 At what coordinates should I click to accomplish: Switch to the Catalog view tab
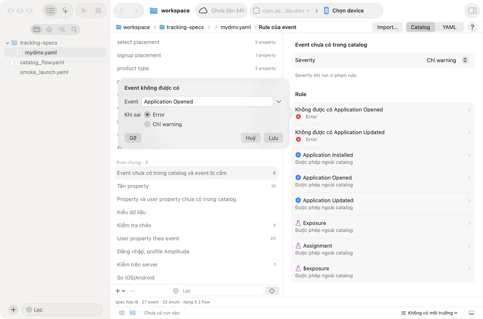(x=420, y=27)
